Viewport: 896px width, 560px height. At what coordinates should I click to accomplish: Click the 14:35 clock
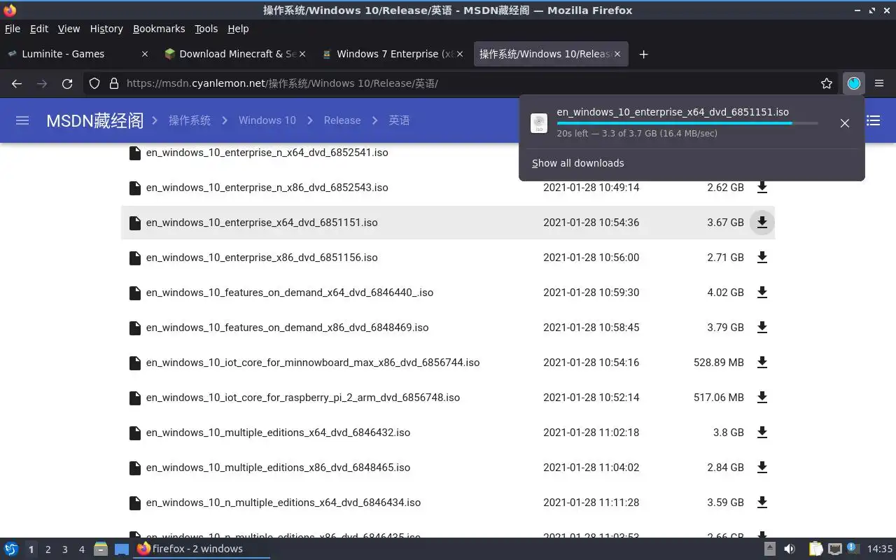click(x=880, y=549)
